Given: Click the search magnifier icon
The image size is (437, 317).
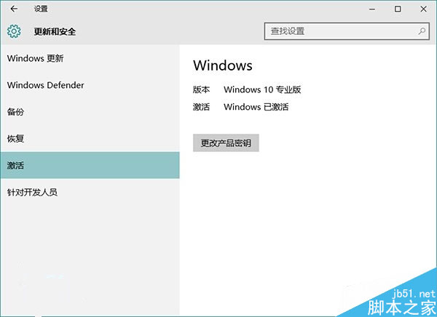Looking at the screenshot, I should pyautogui.click(x=422, y=31).
